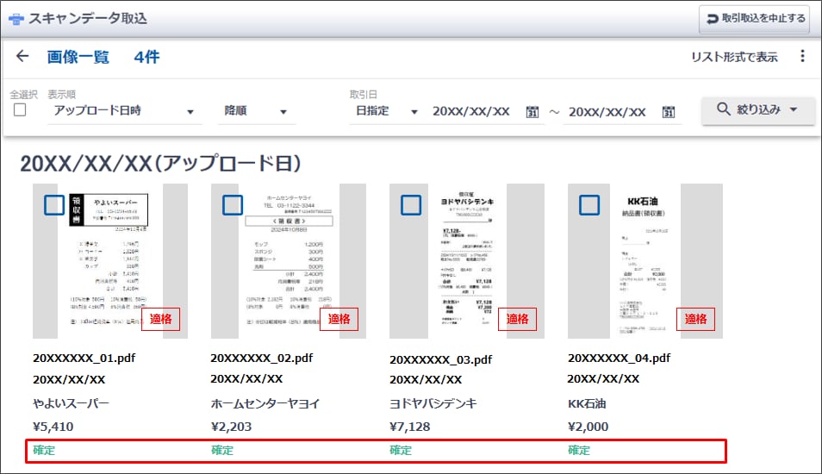Image resolution: width=822 pixels, height=474 pixels.
Task: Check the 全選択 select-all checkbox
Action: pyautogui.click(x=20, y=110)
